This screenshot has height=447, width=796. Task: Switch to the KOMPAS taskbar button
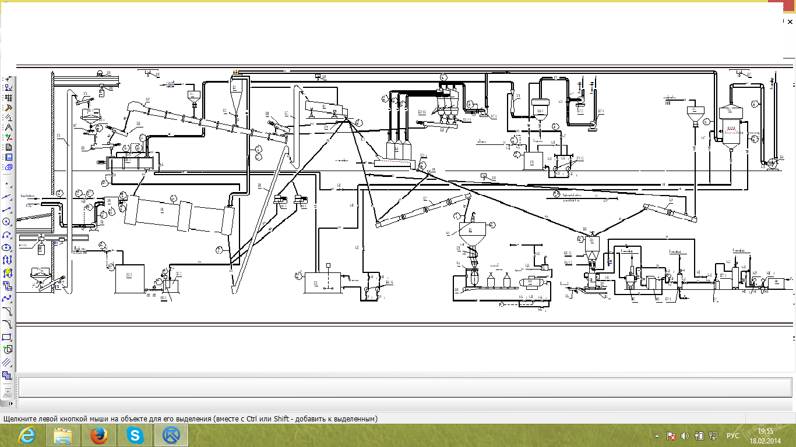171,435
